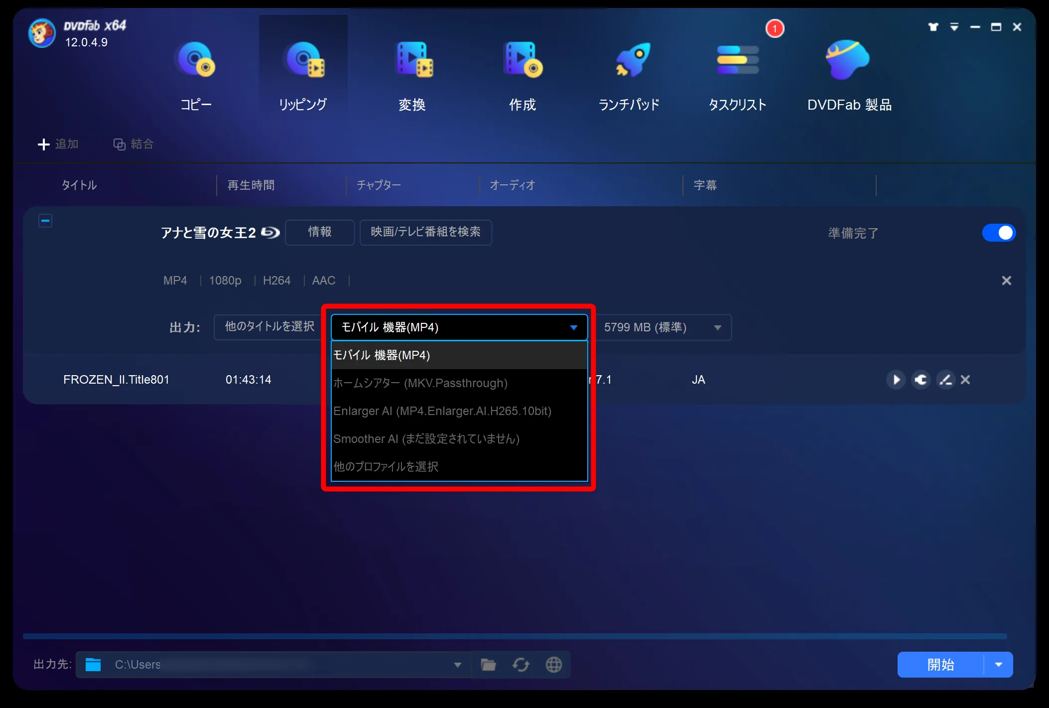The height and width of the screenshot is (708, 1049).
Task: Select ホームシアター (MKV.Passthrough) profile
Action: pos(459,383)
